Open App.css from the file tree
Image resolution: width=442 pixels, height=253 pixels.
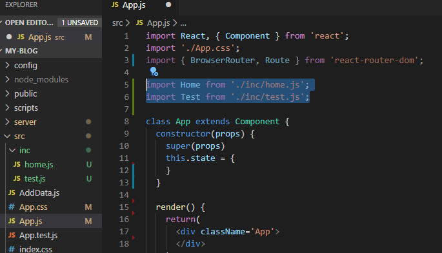click(34, 207)
